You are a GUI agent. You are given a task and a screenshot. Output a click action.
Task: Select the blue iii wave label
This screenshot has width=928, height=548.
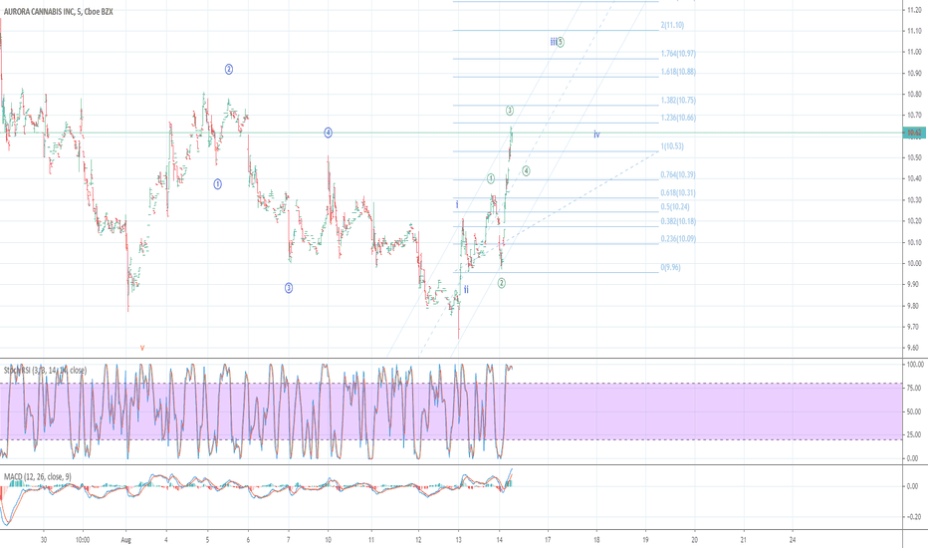pos(553,42)
